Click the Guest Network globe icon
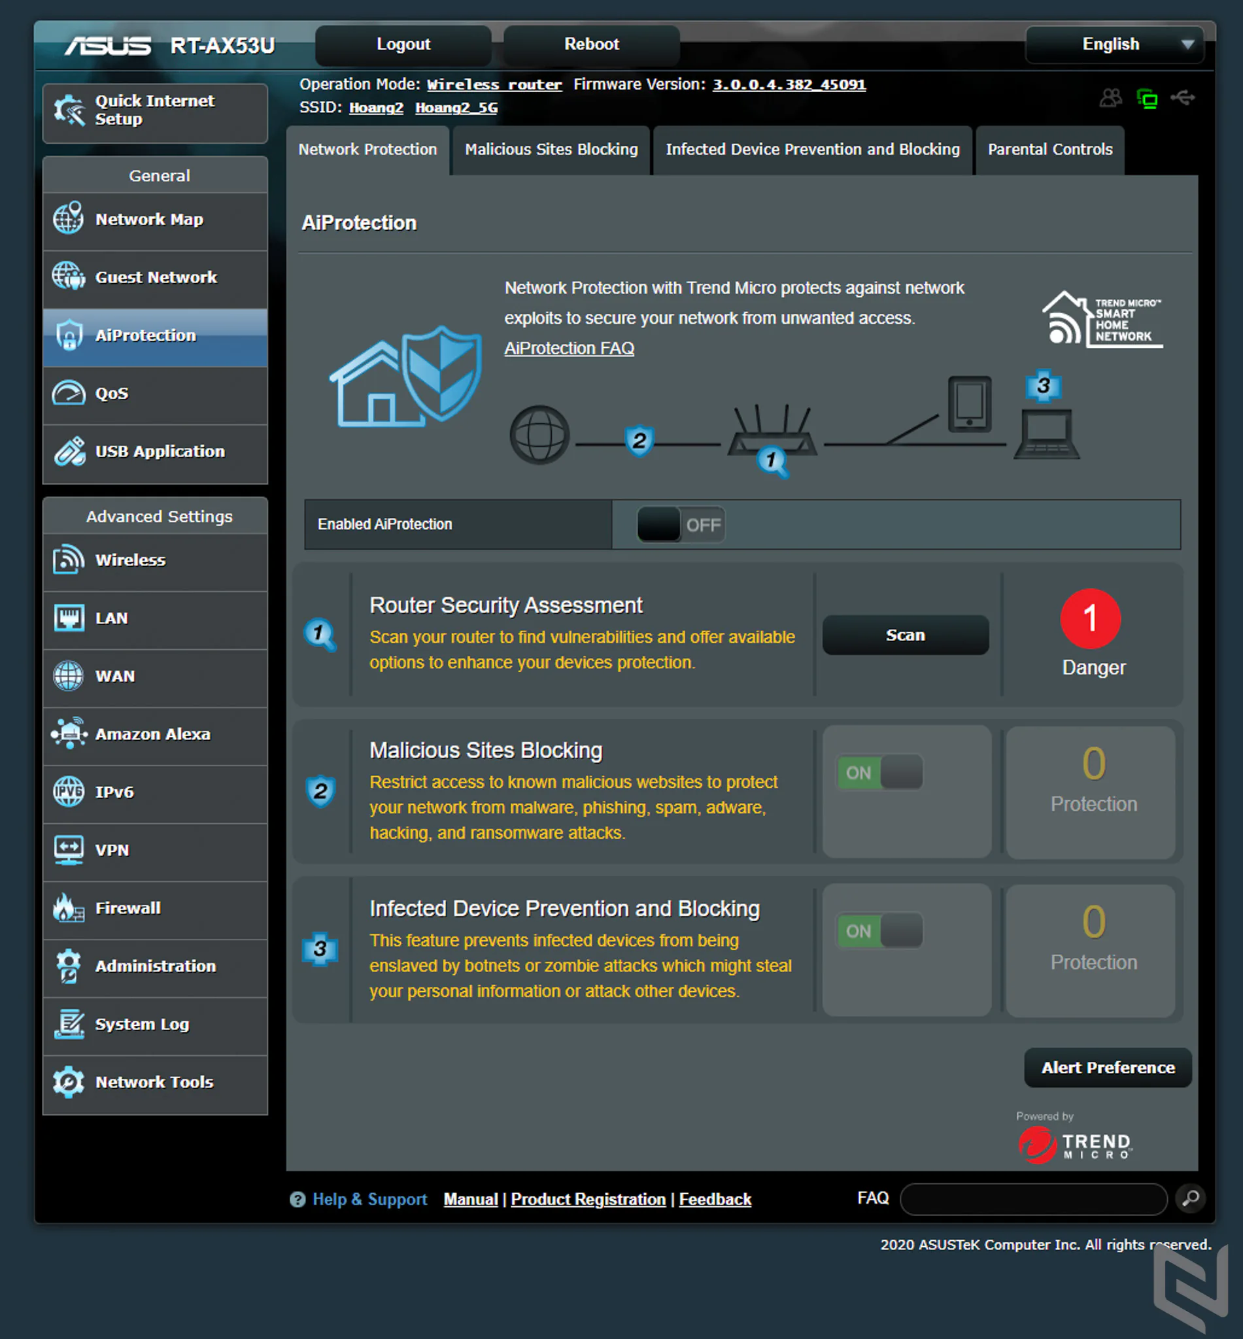Viewport: 1243px width, 1339px height. 69,277
